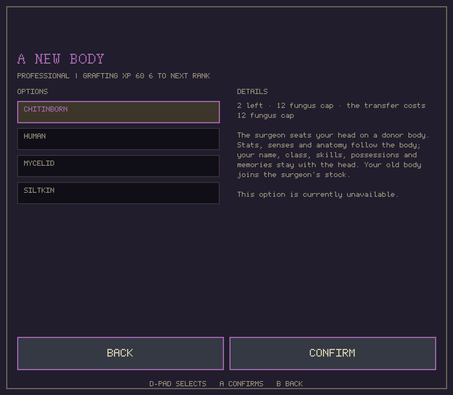Click the "A NEW BODY" title
The width and height of the screenshot is (453, 395).
(x=61, y=59)
